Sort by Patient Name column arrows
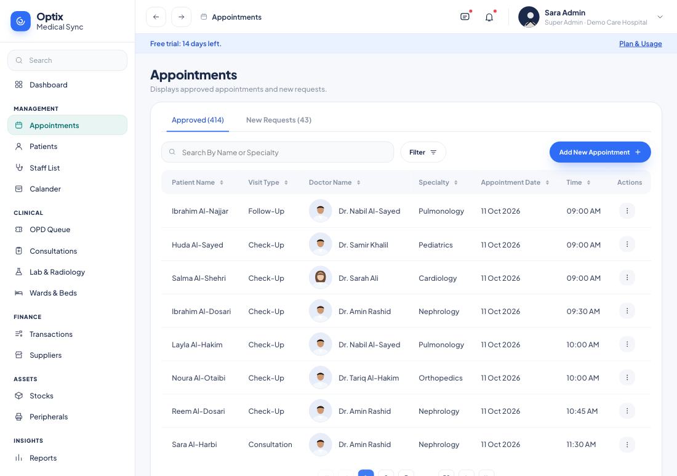Screen dimensions: 677x476 pyautogui.click(x=222, y=183)
